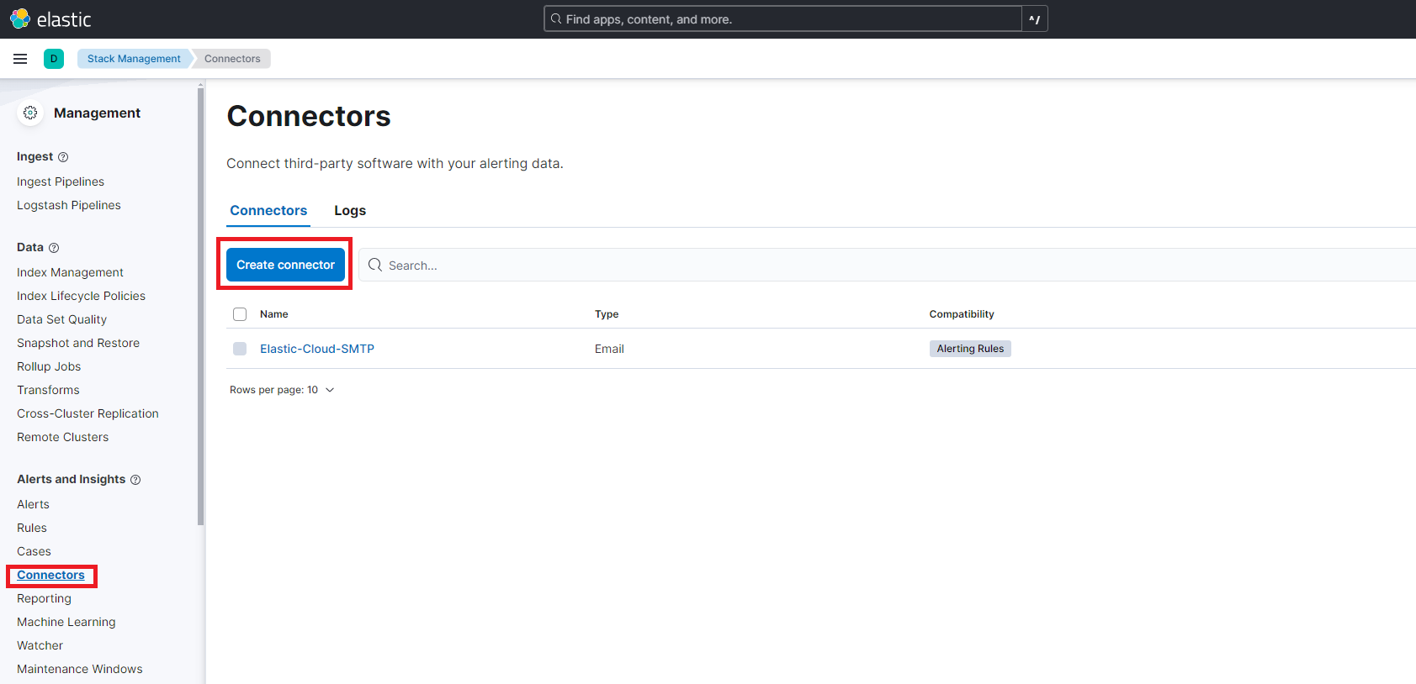Open Data Set Quality page
1416x684 pixels.
[x=61, y=319]
